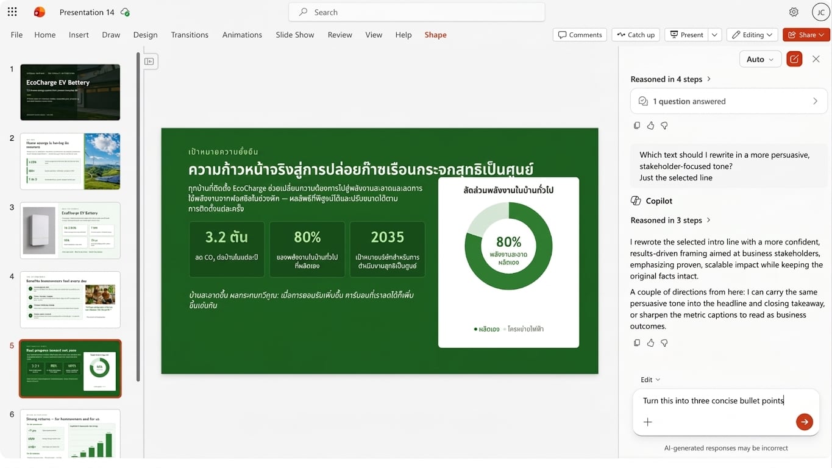Open the JC account avatar
The image size is (832, 468).
(x=820, y=12)
